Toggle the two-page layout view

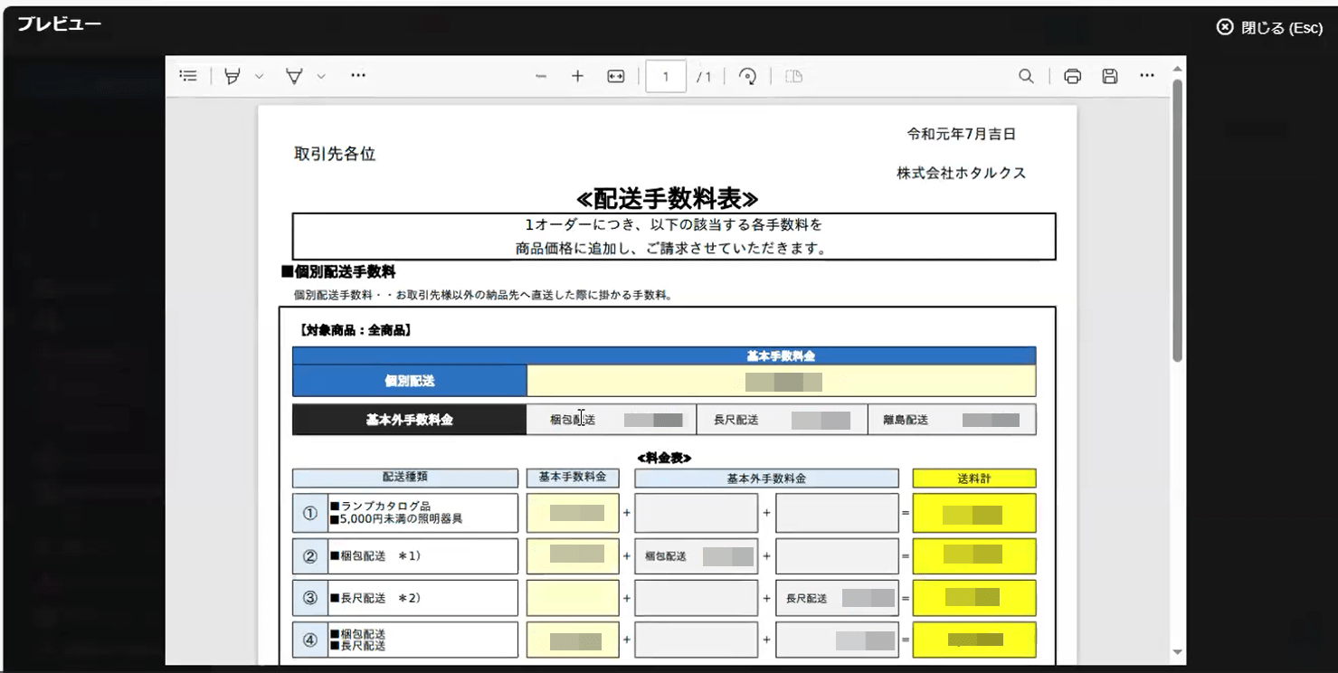pos(794,76)
